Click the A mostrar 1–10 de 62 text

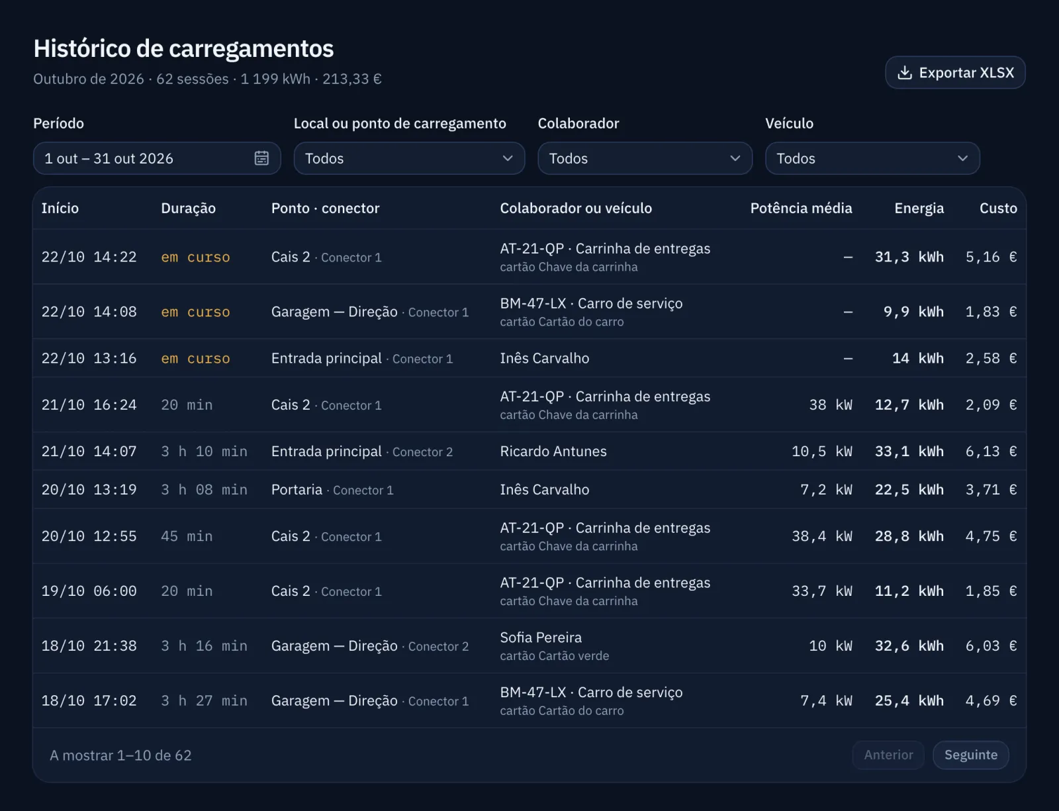click(x=120, y=755)
